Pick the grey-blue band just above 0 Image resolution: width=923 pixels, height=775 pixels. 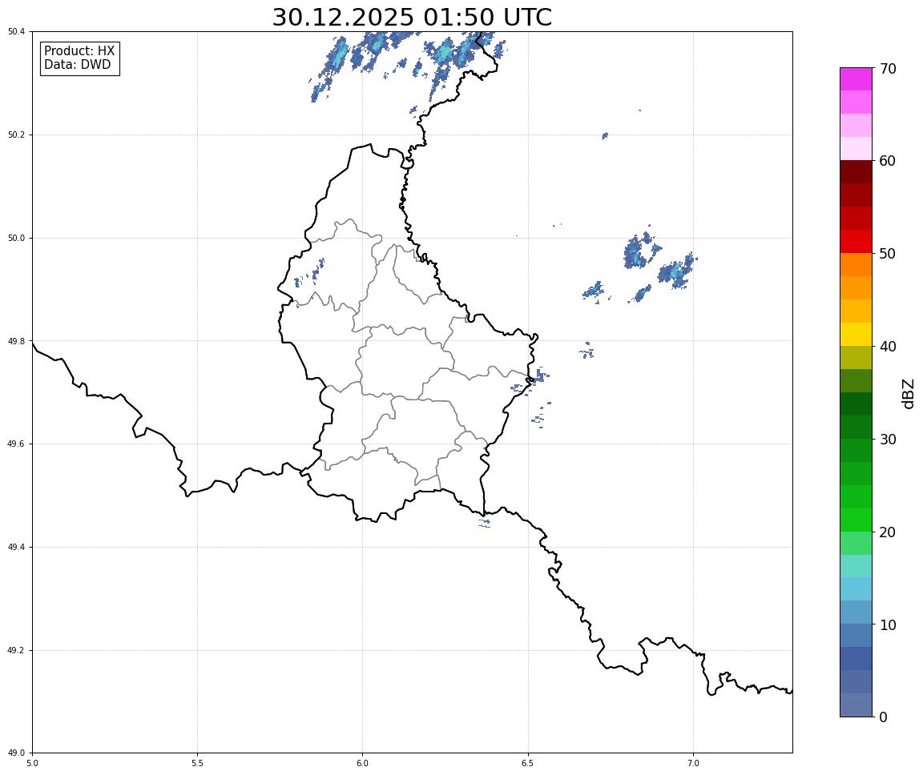pyautogui.click(x=856, y=705)
